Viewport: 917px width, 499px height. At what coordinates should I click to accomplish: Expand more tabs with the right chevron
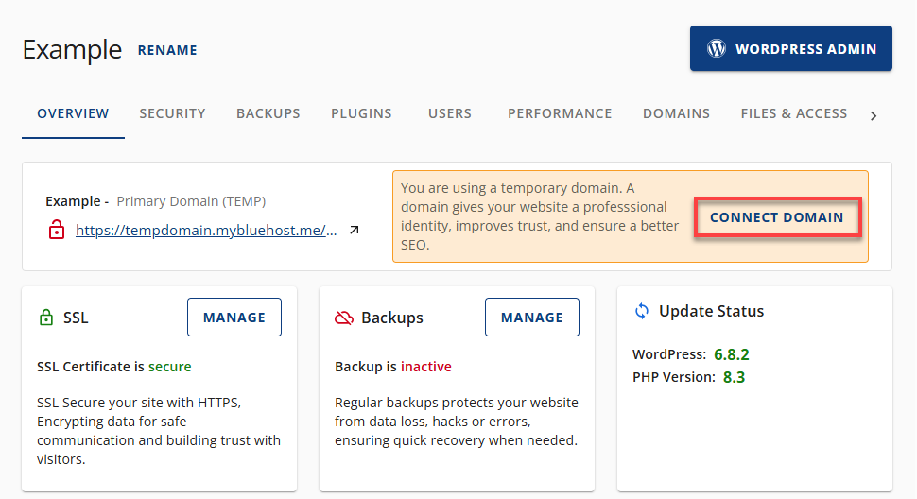point(874,115)
